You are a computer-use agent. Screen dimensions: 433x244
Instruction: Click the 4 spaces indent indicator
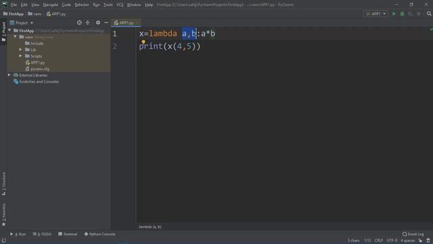(x=407, y=241)
